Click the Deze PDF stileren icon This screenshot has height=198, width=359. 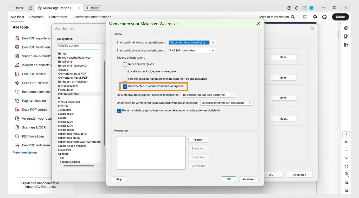pyautogui.click(x=17, y=83)
